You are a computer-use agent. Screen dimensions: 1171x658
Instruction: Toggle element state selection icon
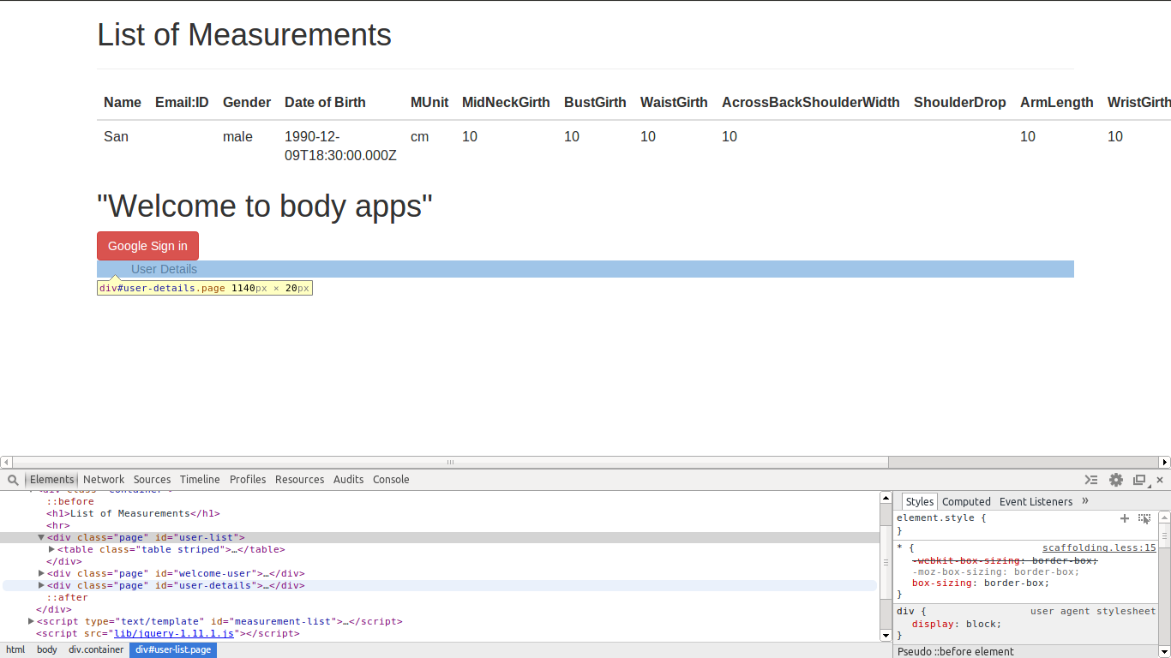coord(1144,518)
